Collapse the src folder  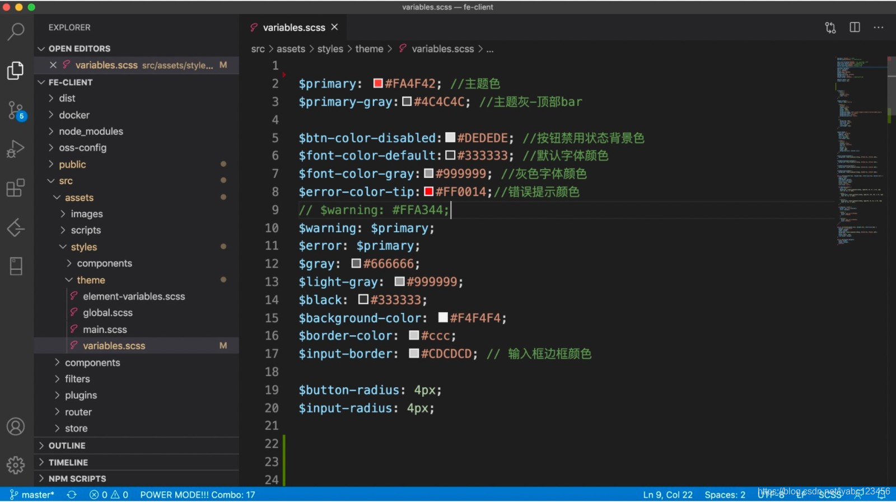point(137,181)
